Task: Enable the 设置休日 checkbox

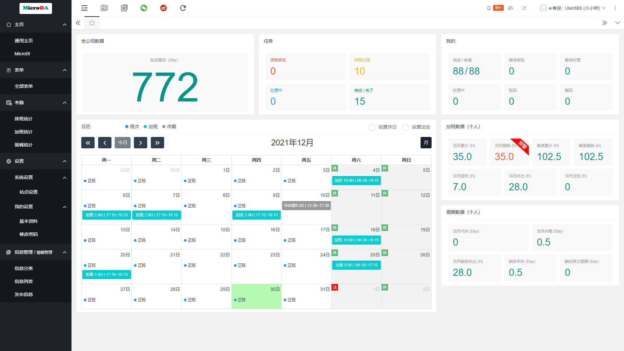Action: pyautogui.click(x=372, y=127)
